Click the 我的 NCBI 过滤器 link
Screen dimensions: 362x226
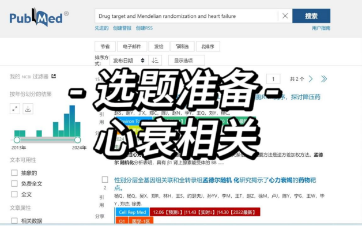click(x=29, y=77)
